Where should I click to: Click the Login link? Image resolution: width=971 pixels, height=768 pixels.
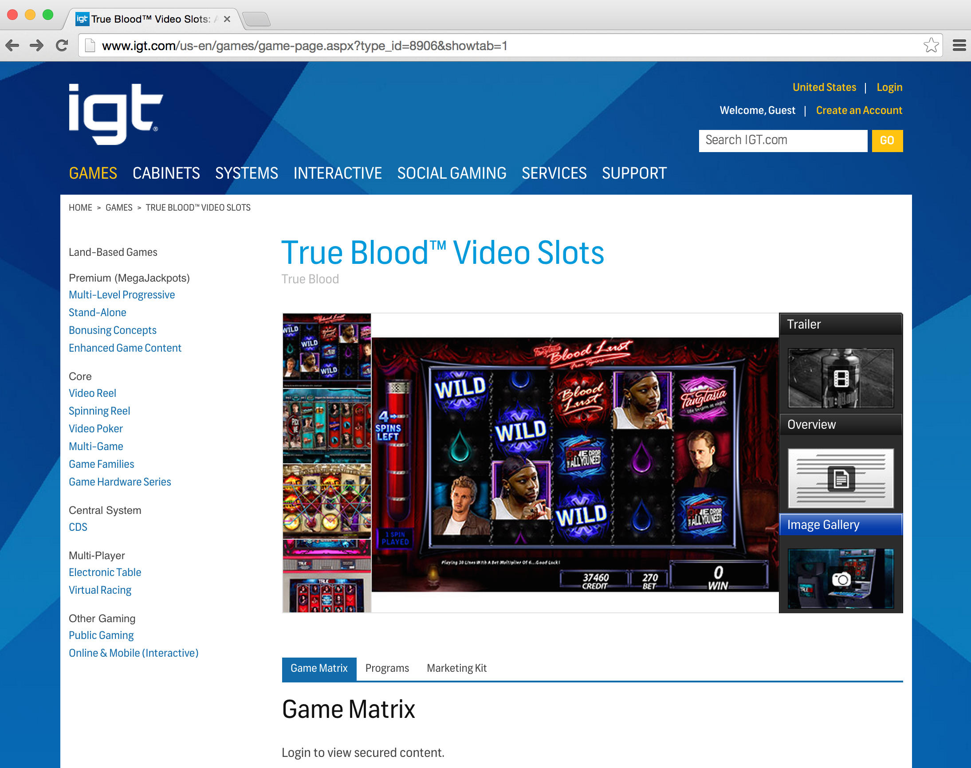(x=888, y=87)
